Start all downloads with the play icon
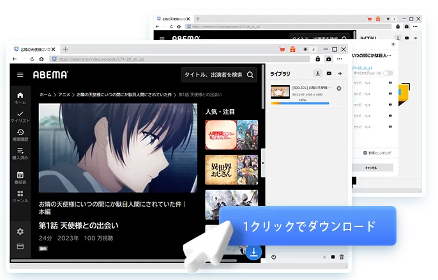This screenshot has width=438, height=280. coord(324,257)
